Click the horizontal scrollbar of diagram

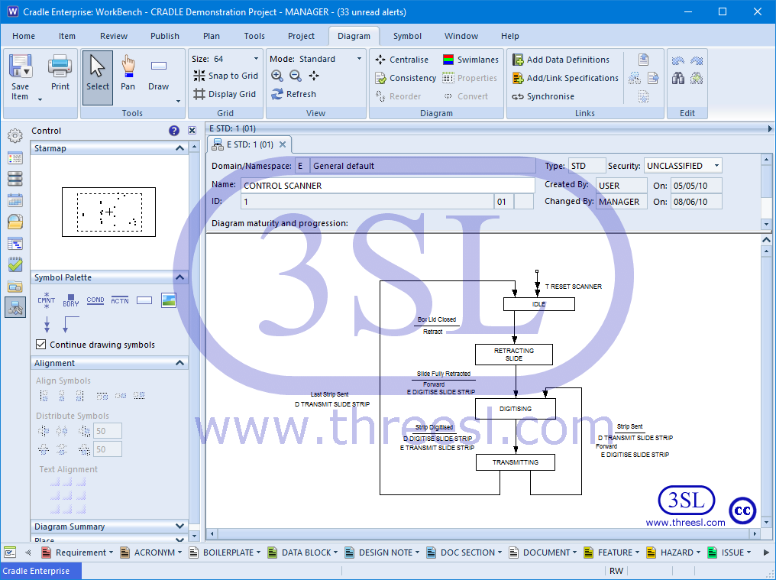click(483, 533)
